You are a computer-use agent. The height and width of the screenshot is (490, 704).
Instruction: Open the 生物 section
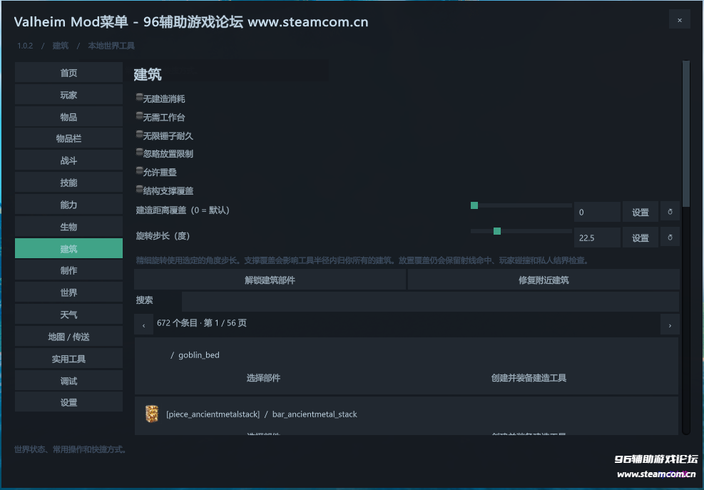[68, 226]
